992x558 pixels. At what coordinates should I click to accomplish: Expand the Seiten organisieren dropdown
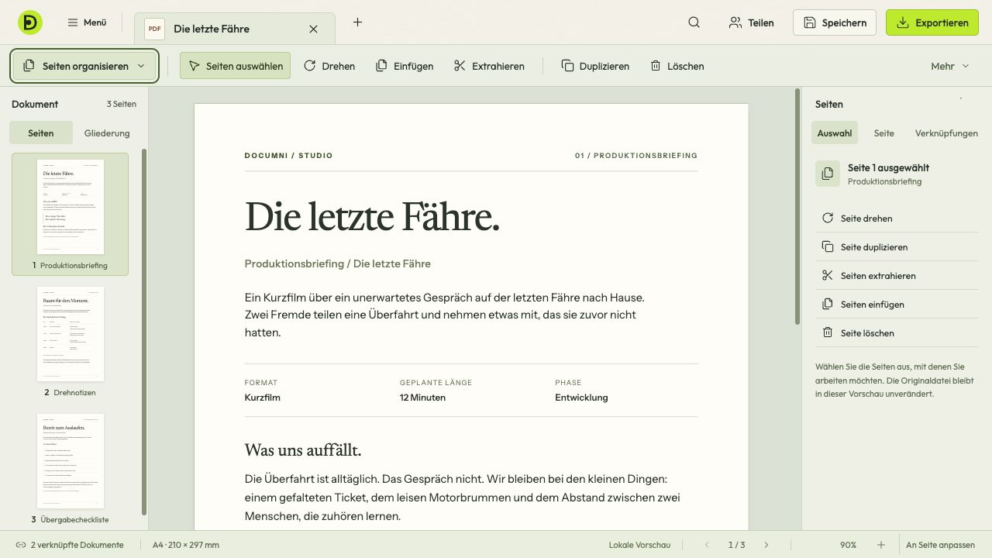coord(84,66)
